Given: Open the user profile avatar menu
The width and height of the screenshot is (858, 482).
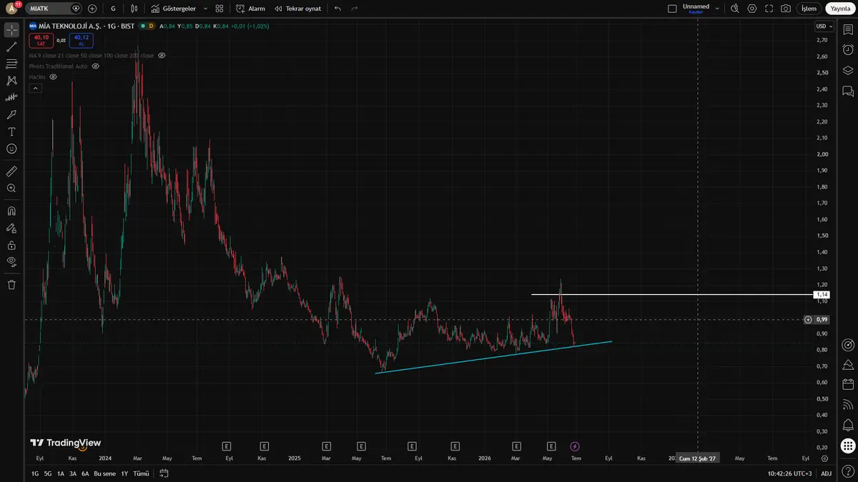Looking at the screenshot, I should (11, 9).
